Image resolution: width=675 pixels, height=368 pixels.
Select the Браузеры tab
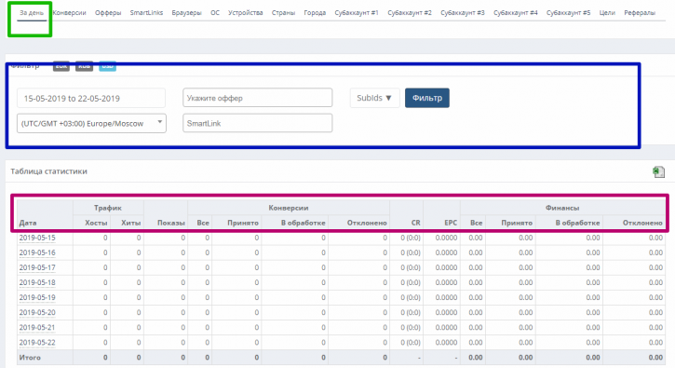[x=186, y=13]
